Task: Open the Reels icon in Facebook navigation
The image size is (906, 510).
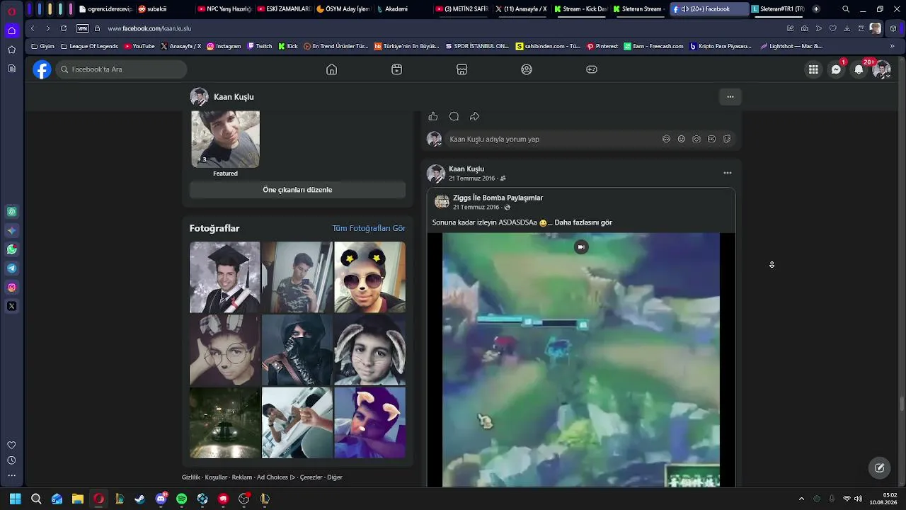Action: click(x=396, y=69)
